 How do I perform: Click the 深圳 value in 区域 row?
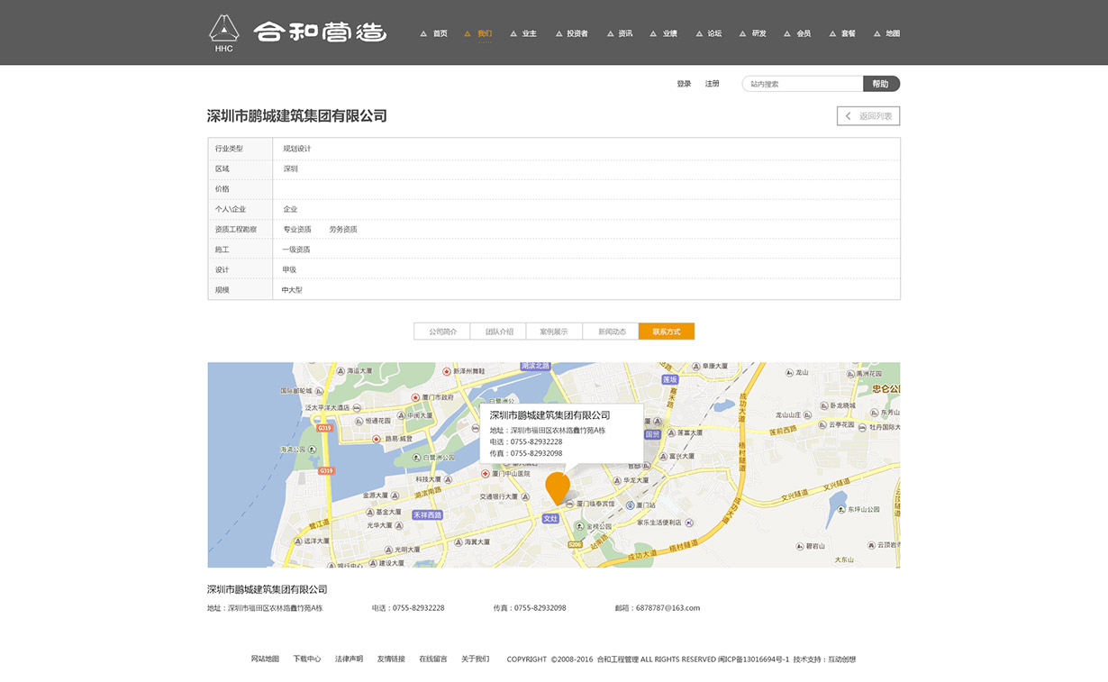(291, 168)
